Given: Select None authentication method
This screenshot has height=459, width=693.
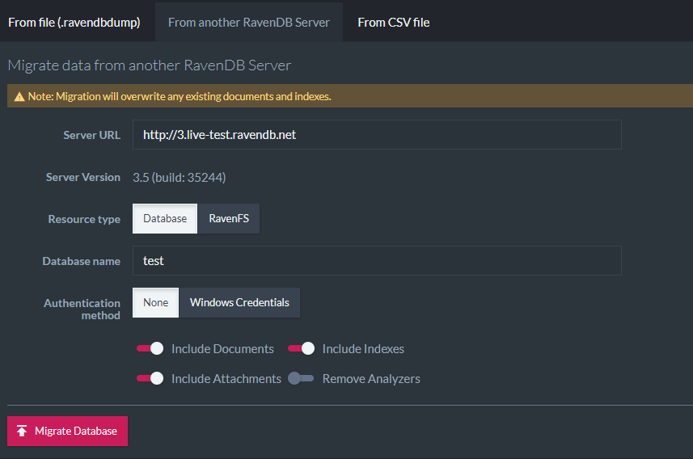Looking at the screenshot, I should [155, 302].
